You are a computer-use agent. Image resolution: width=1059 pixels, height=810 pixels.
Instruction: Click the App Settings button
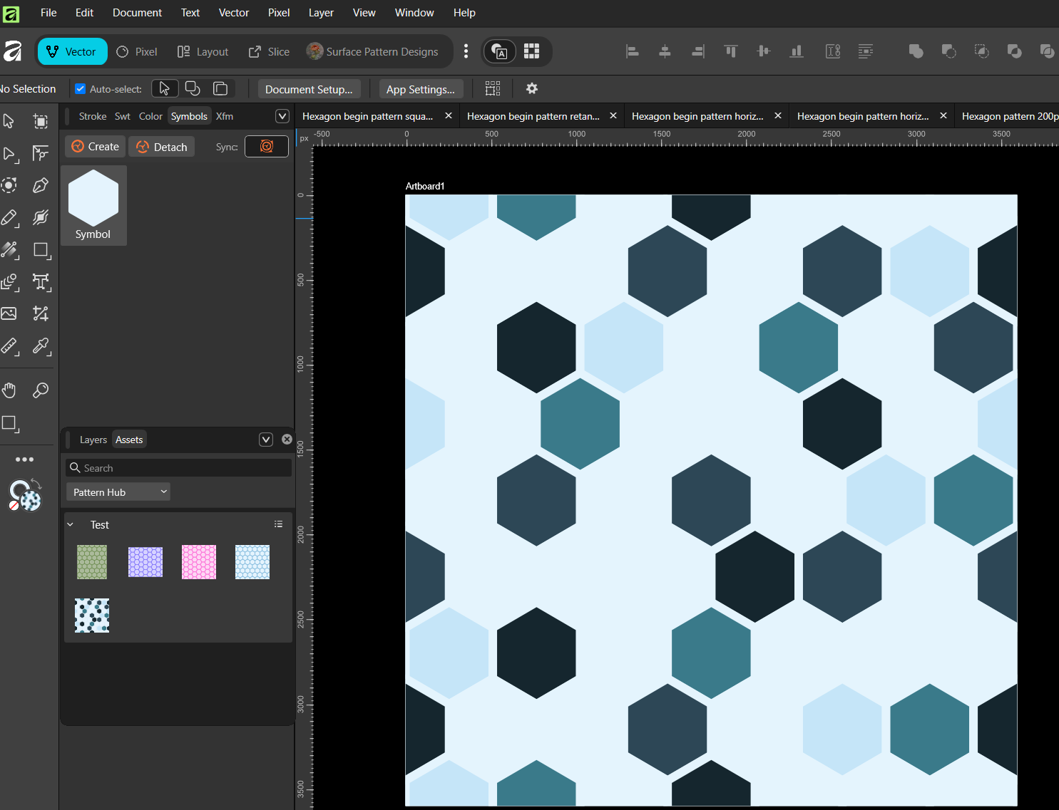coord(421,89)
